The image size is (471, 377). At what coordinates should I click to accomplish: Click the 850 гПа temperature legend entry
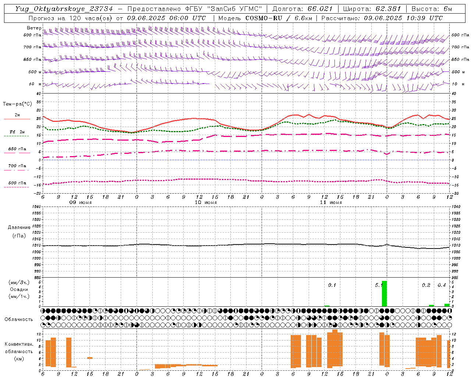pyautogui.click(x=17, y=149)
